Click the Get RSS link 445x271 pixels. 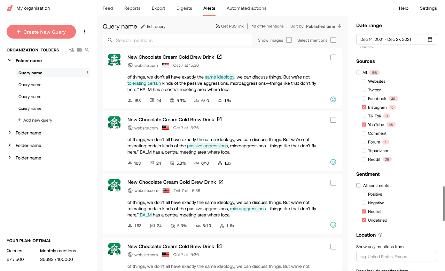pyautogui.click(x=230, y=26)
